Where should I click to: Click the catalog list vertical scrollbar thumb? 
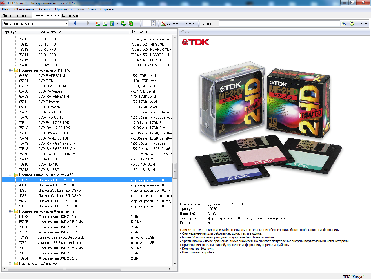click(x=174, y=171)
